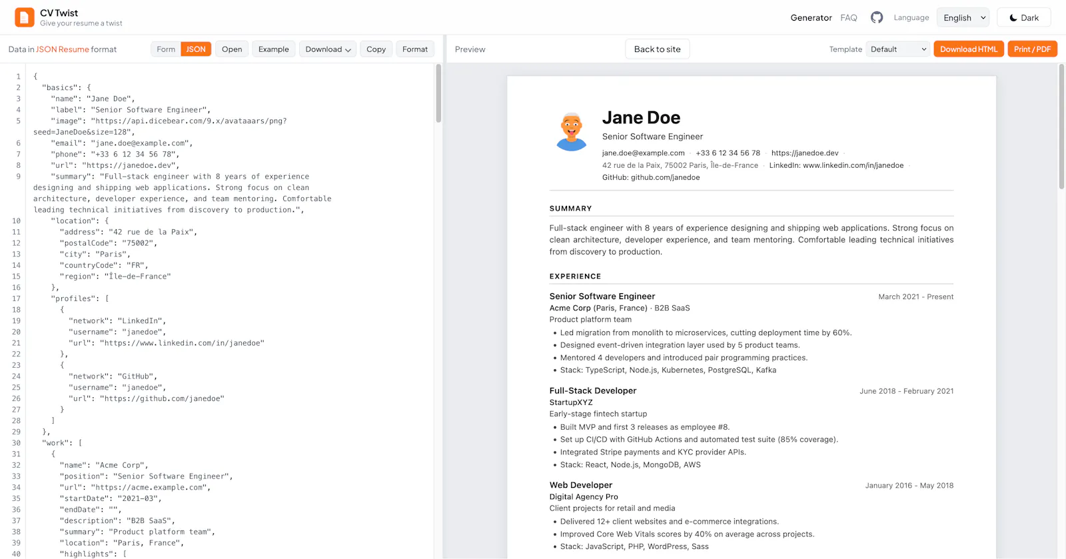Image resolution: width=1066 pixels, height=559 pixels.
Task: Open github.com/janedoe link in preview
Action: click(666, 178)
